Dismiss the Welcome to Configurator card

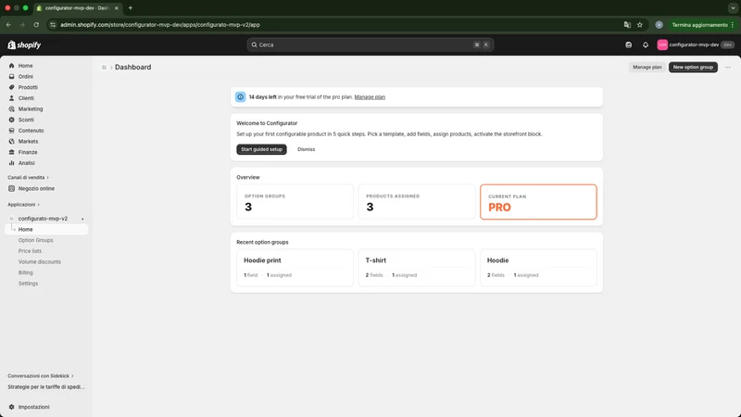click(x=307, y=149)
